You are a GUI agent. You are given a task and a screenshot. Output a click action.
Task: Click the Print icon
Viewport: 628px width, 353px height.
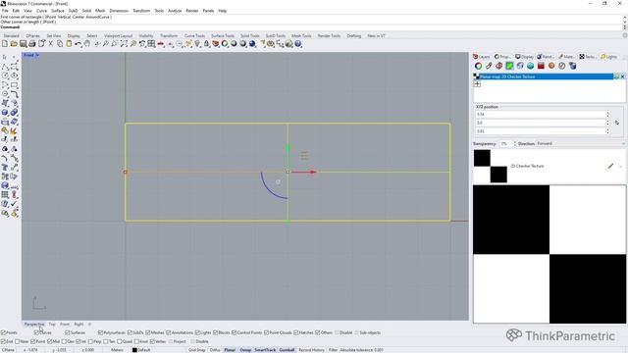tap(32, 44)
